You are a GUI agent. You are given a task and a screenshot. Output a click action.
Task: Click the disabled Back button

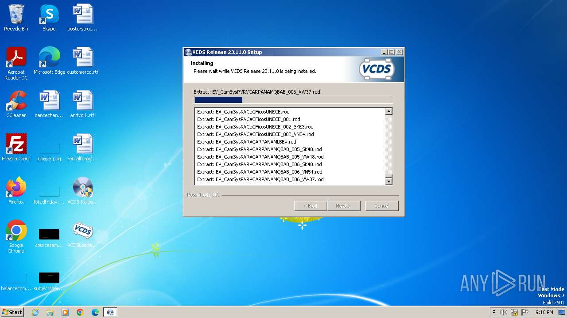(x=311, y=206)
